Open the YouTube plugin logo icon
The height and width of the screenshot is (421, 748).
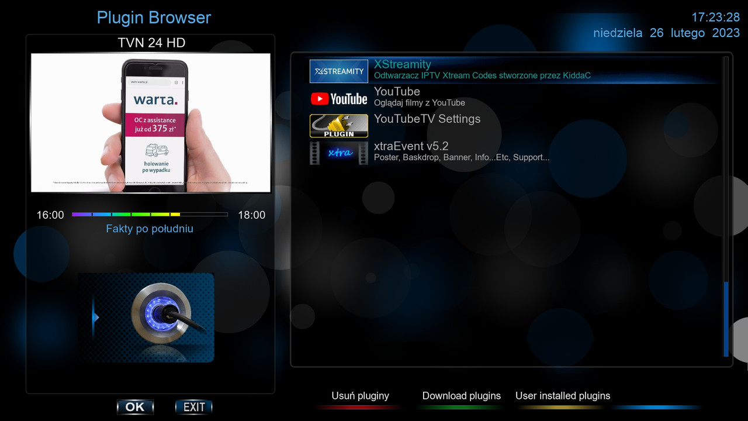pyautogui.click(x=339, y=99)
